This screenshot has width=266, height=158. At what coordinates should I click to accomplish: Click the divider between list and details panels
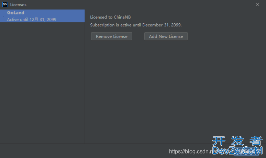click(85, 76)
